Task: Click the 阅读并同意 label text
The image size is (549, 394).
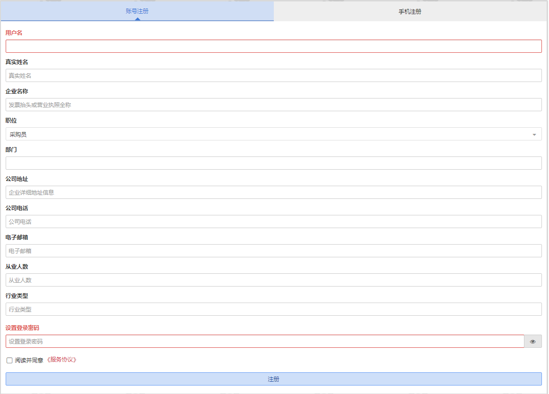Action: point(29,361)
